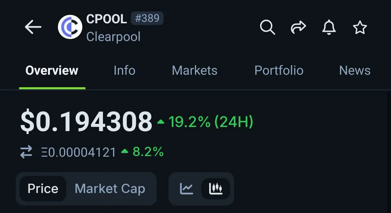Tap the Ξ0.00004121 ETH price

(x=79, y=152)
